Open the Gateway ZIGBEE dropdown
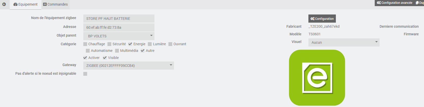Image resolution: width=424 pixels, height=107 pixels. click(x=129, y=66)
